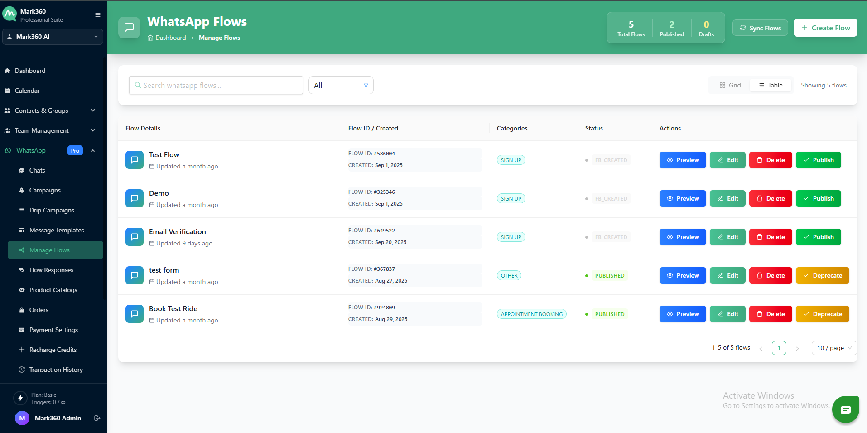
Task: Click the Mark360 logo icon
Action: (10, 14)
